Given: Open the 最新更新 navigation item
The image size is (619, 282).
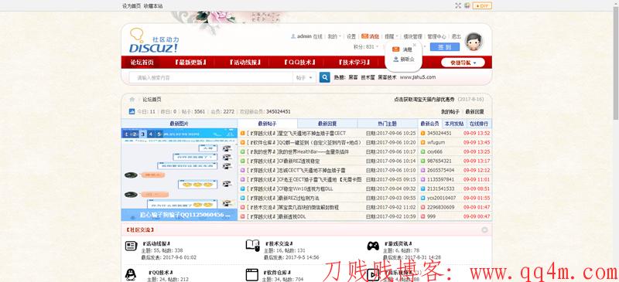Looking at the screenshot, I should (190, 63).
